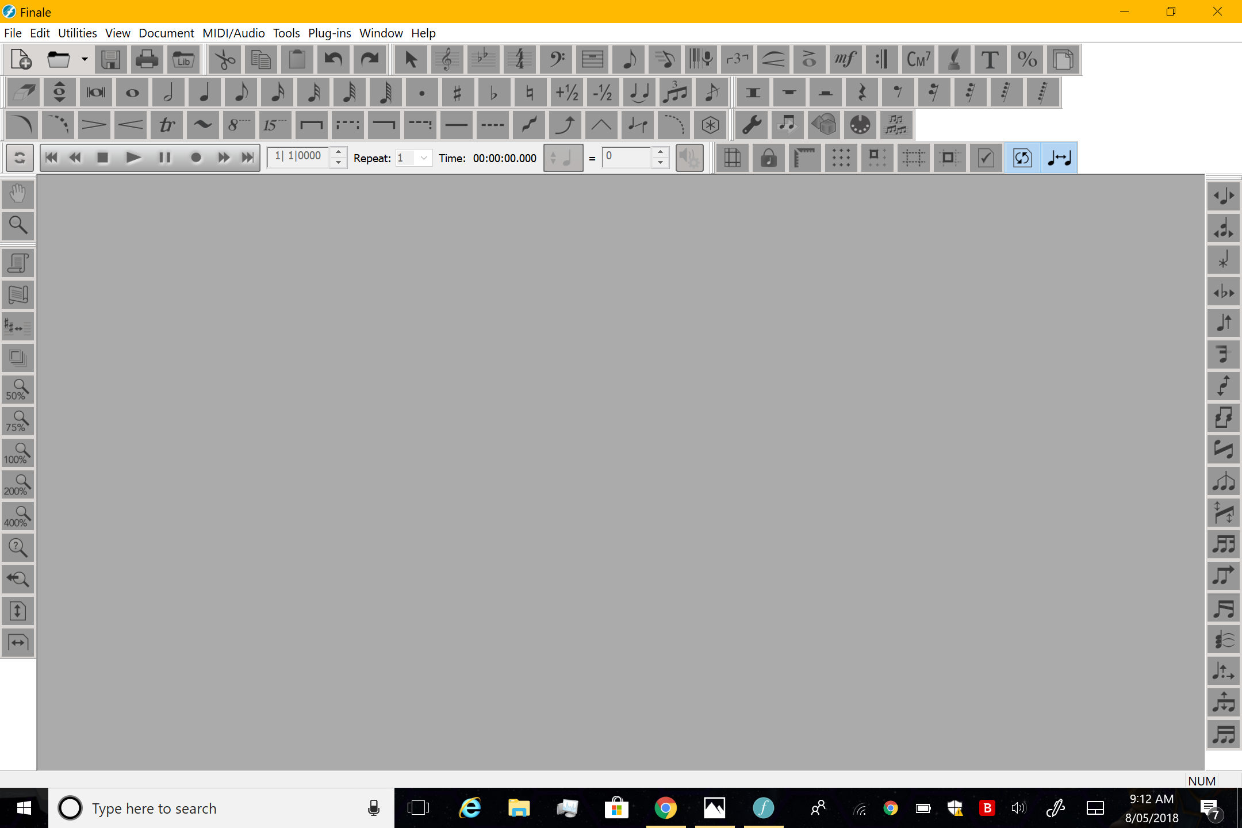
Task: Open Chrome from the Windows taskbar
Action: [665, 808]
